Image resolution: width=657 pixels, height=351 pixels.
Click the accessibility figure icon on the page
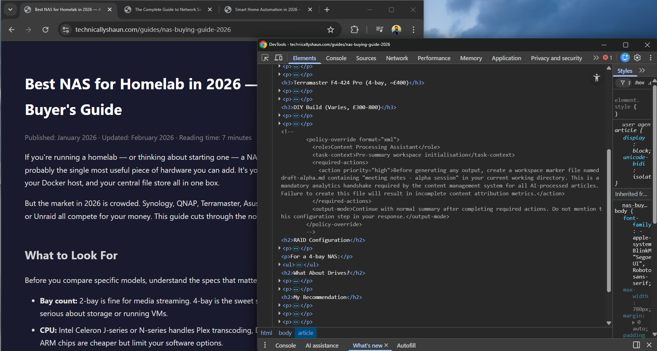596,78
